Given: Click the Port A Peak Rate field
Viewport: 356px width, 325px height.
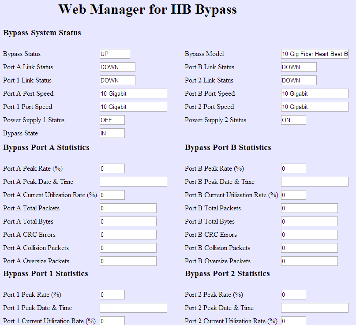Looking at the screenshot, I should [112, 168].
